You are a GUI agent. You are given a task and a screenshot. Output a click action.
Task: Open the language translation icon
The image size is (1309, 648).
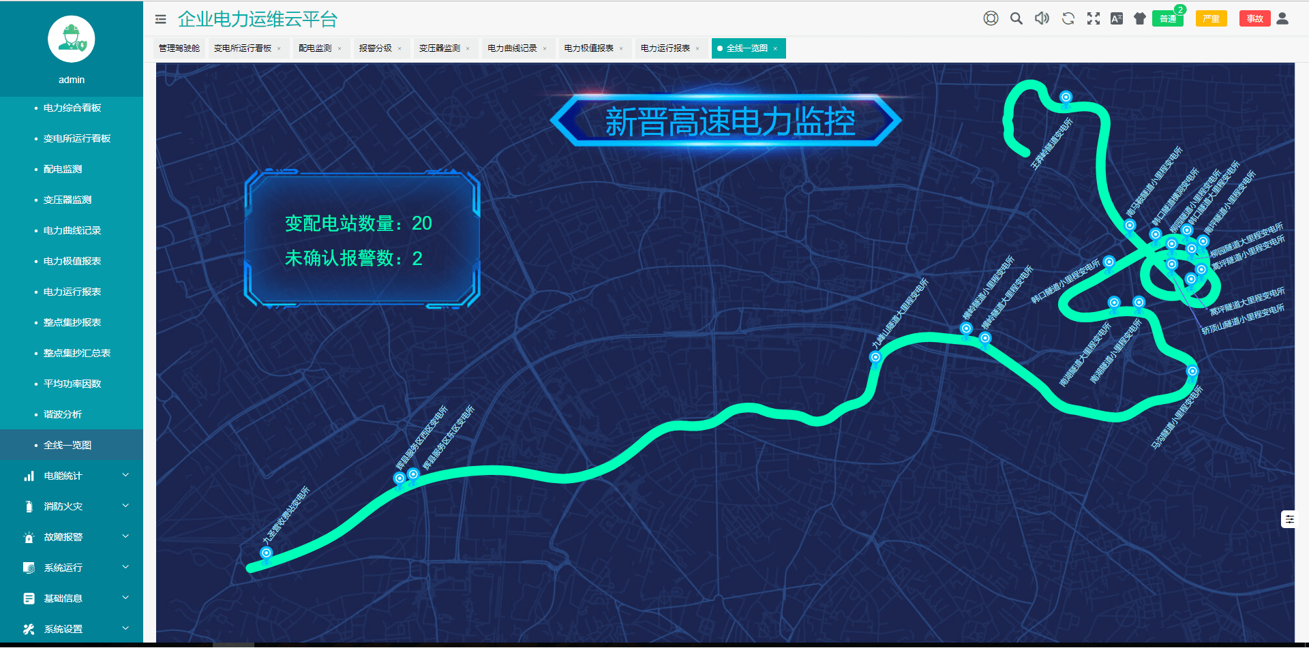click(1117, 18)
